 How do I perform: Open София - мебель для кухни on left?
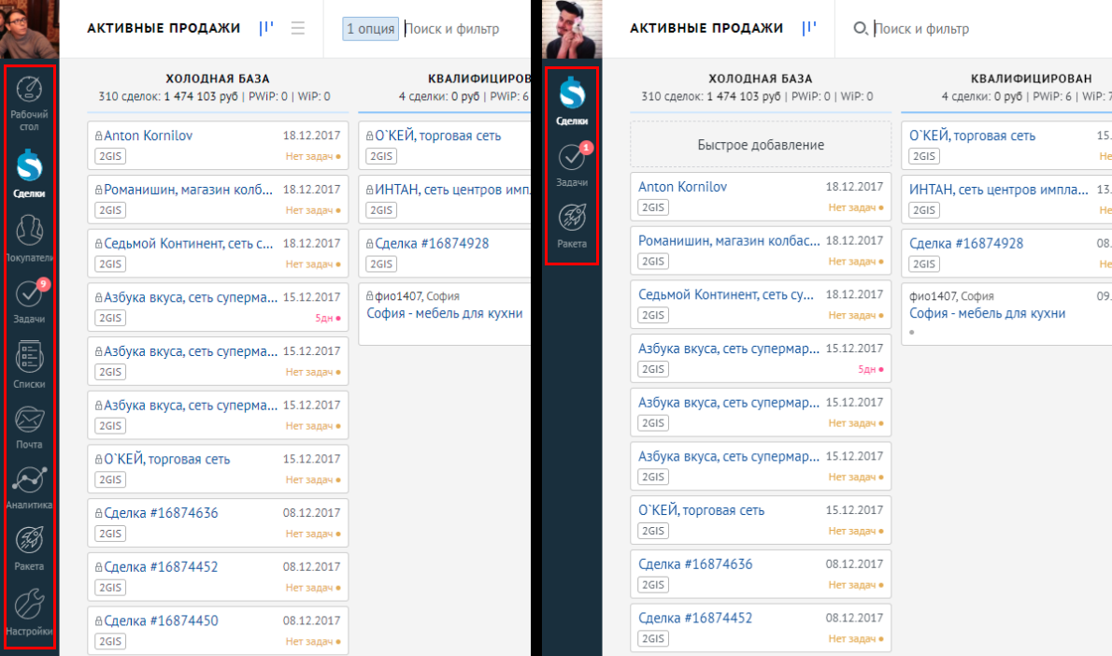tap(445, 313)
